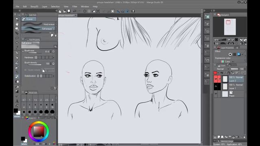Open the File menu
This screenshot has width=260, height=146.
[x=17, y=6]
